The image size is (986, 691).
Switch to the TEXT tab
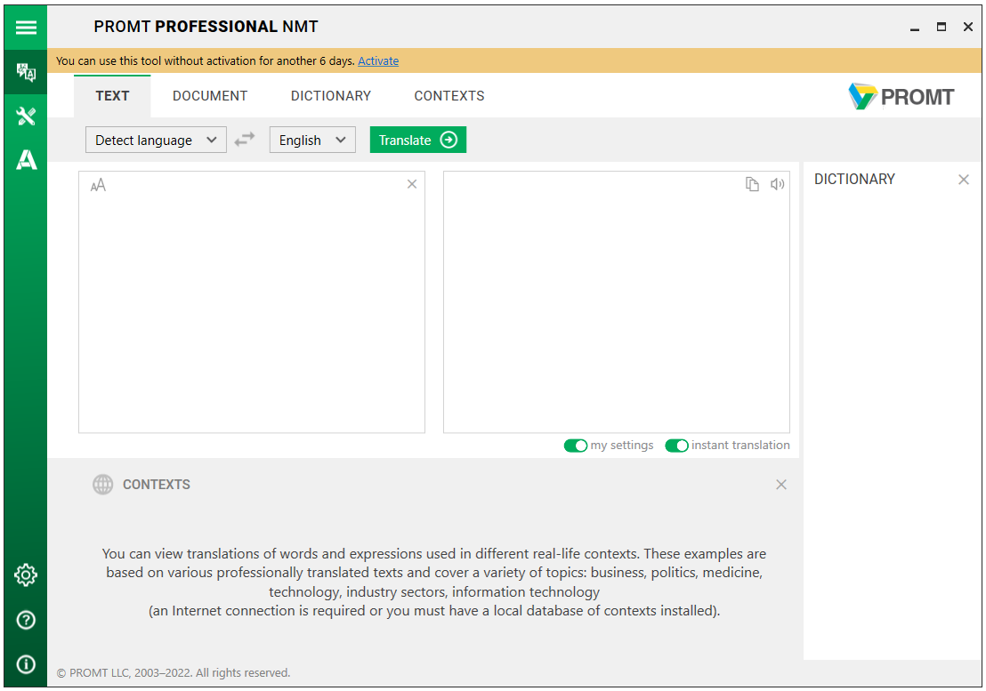[112, 96]
